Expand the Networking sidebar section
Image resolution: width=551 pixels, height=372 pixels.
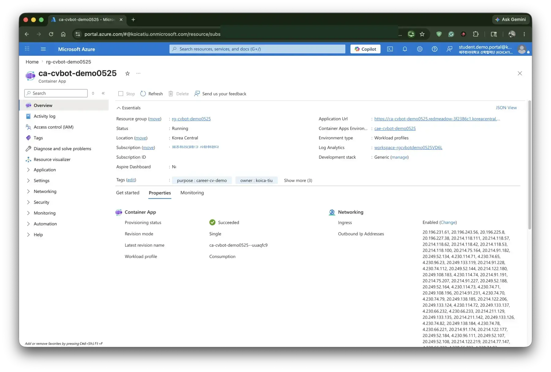click(x=45, y=191)
